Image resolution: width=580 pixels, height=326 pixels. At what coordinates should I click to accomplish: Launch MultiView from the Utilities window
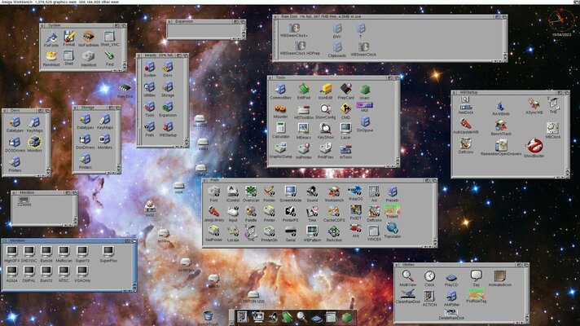408,276
